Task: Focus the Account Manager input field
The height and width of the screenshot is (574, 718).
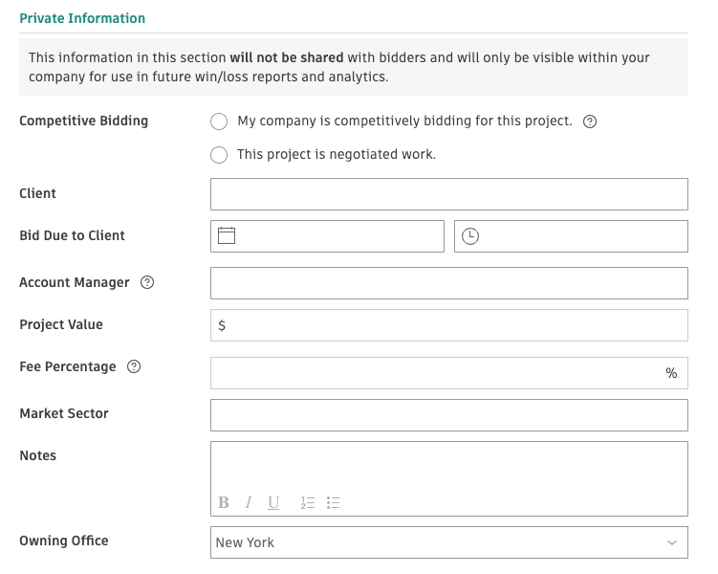Action: click(x=448, y=283)
